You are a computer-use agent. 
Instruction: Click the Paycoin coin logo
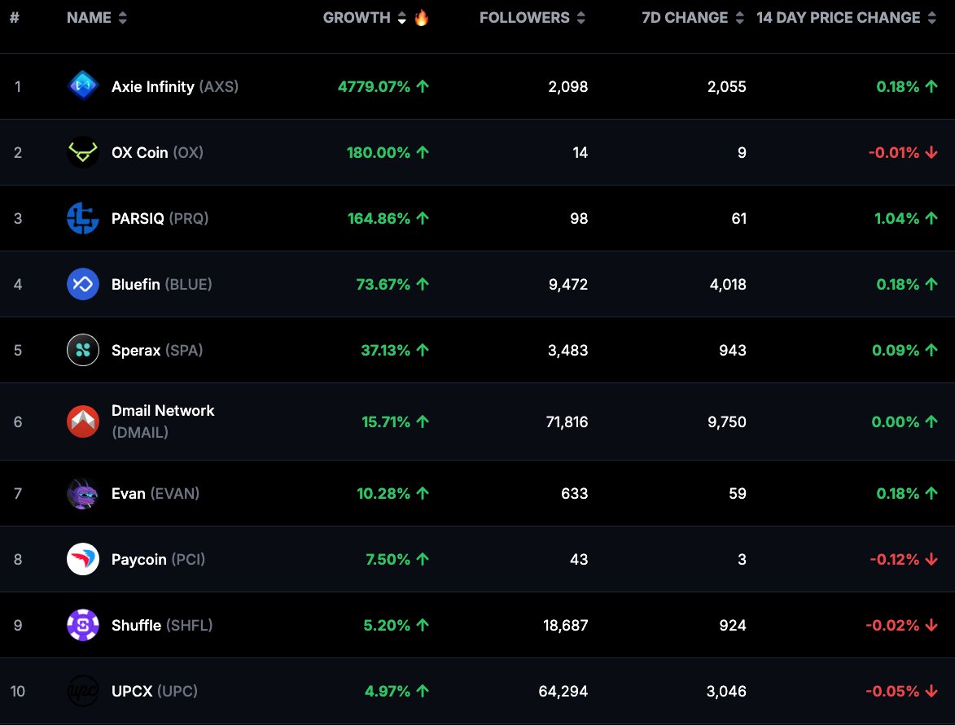pyautogui.click(x=83, y=559)
